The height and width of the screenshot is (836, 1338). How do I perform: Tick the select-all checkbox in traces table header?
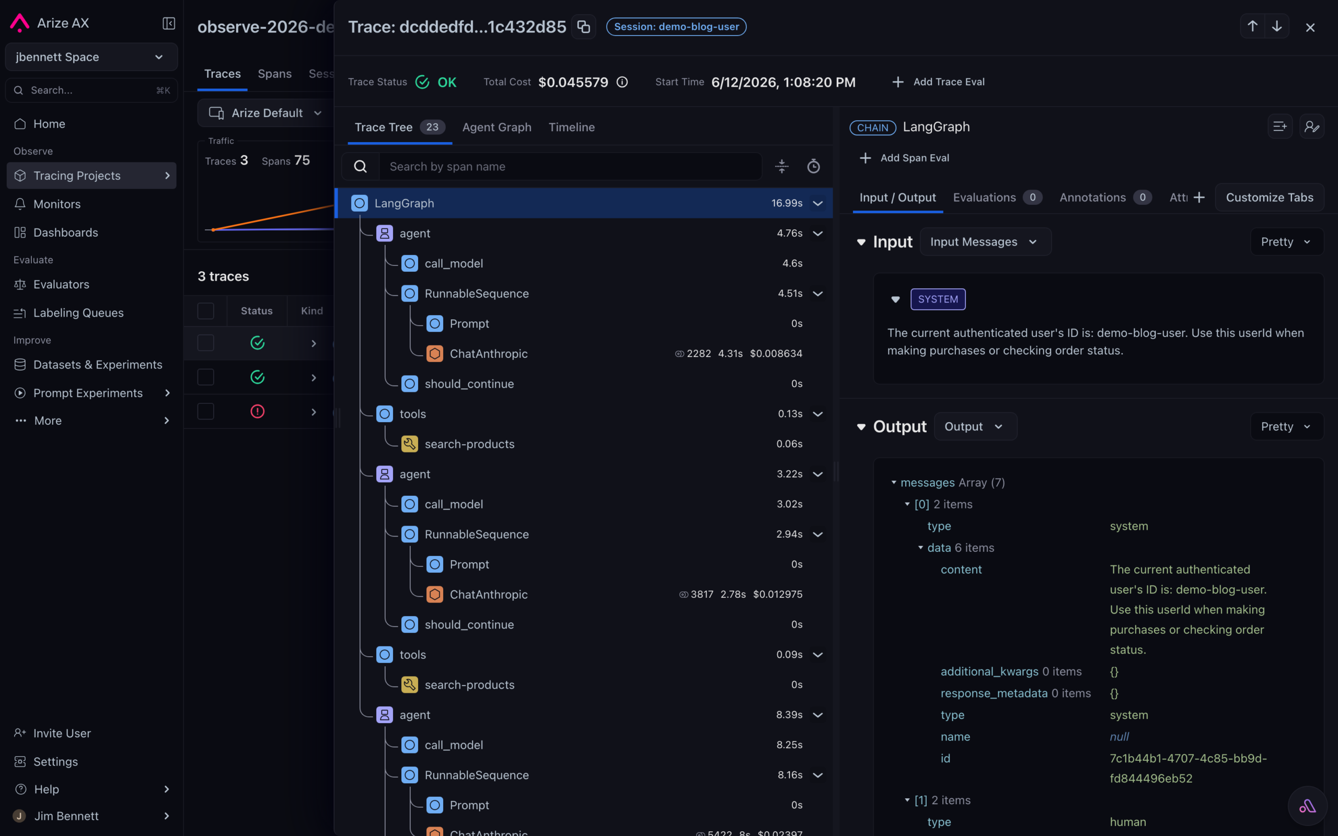coord(206,311)
